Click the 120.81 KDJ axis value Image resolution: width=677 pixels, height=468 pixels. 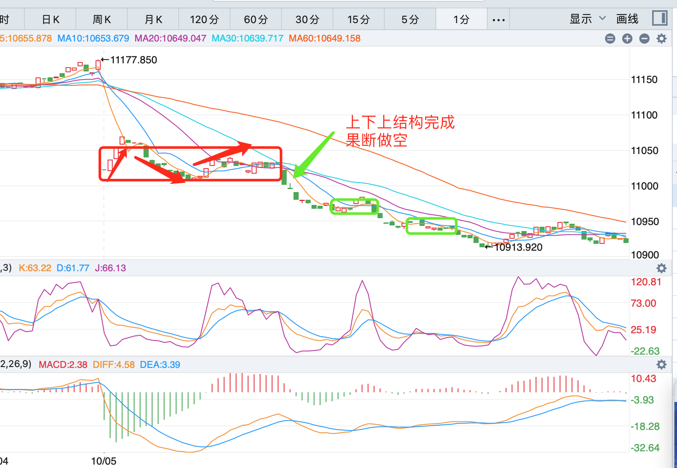coord(646,282)
